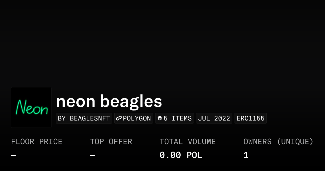
Task: Click the OWNERS stat label
Action: click(257, 142)
